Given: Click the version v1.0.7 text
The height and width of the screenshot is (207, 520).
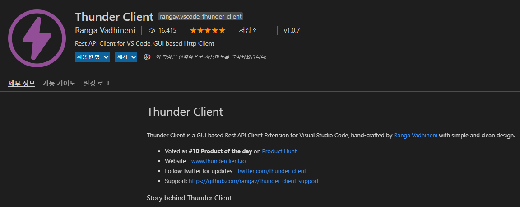Looking at the screenshot, I should 292,31.
